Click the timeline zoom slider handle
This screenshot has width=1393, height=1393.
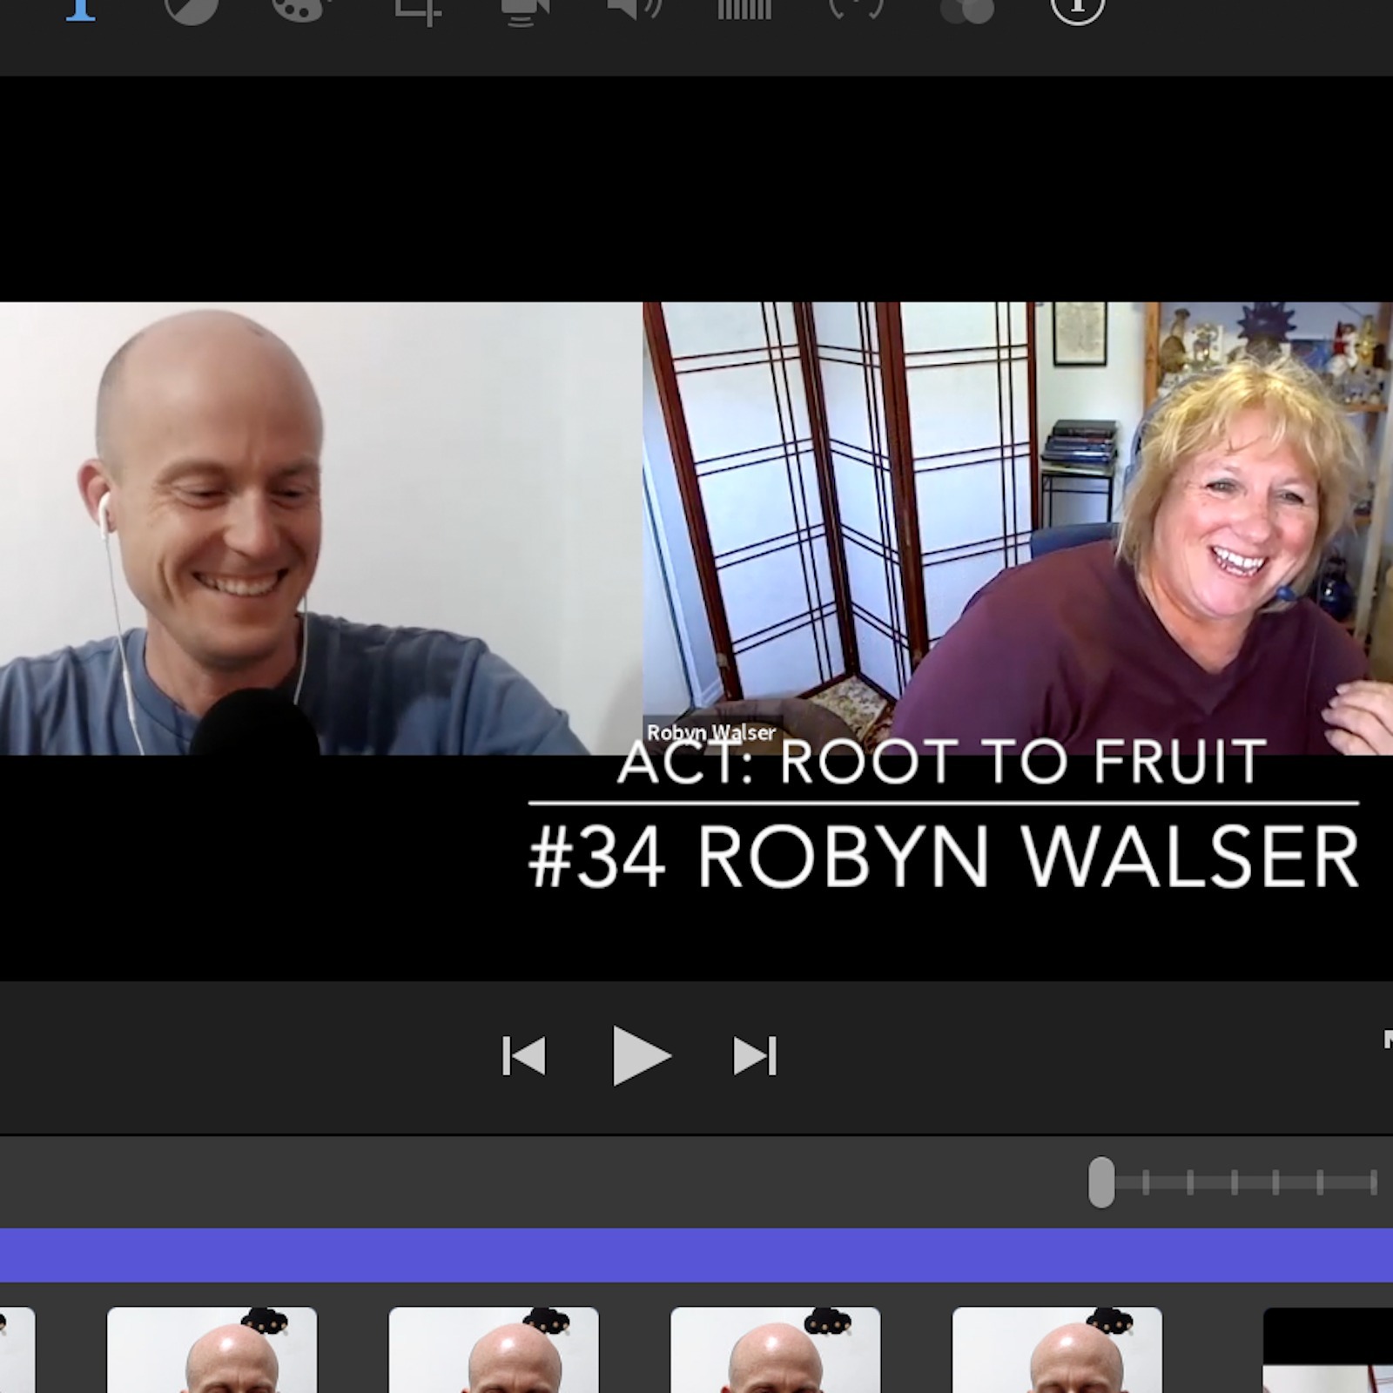coord(1101,1182)
